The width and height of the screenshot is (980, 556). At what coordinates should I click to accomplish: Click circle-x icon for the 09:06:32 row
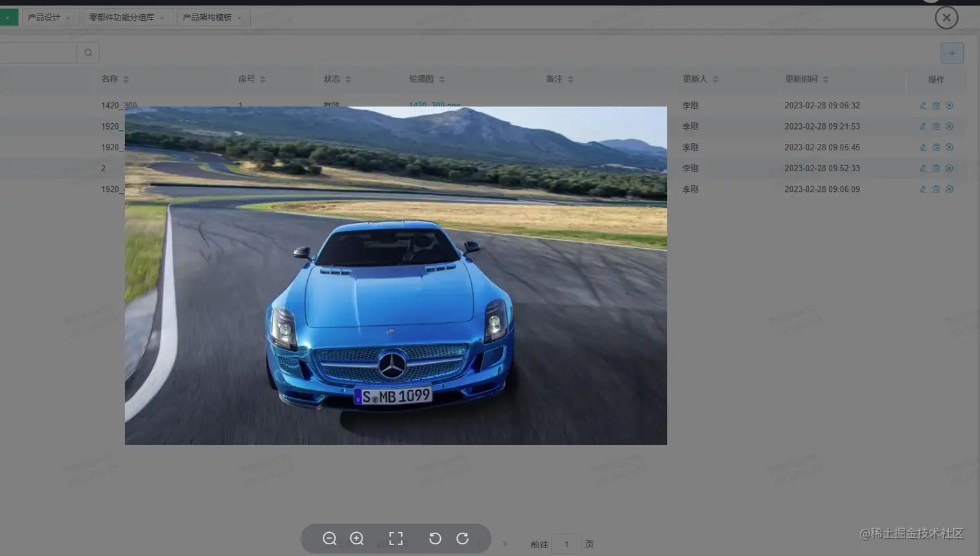(949, 106)
